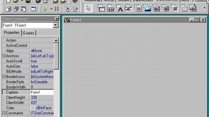The image size is (209, 117).
Task: Expand the Anchors property
Action: point(4,56)
